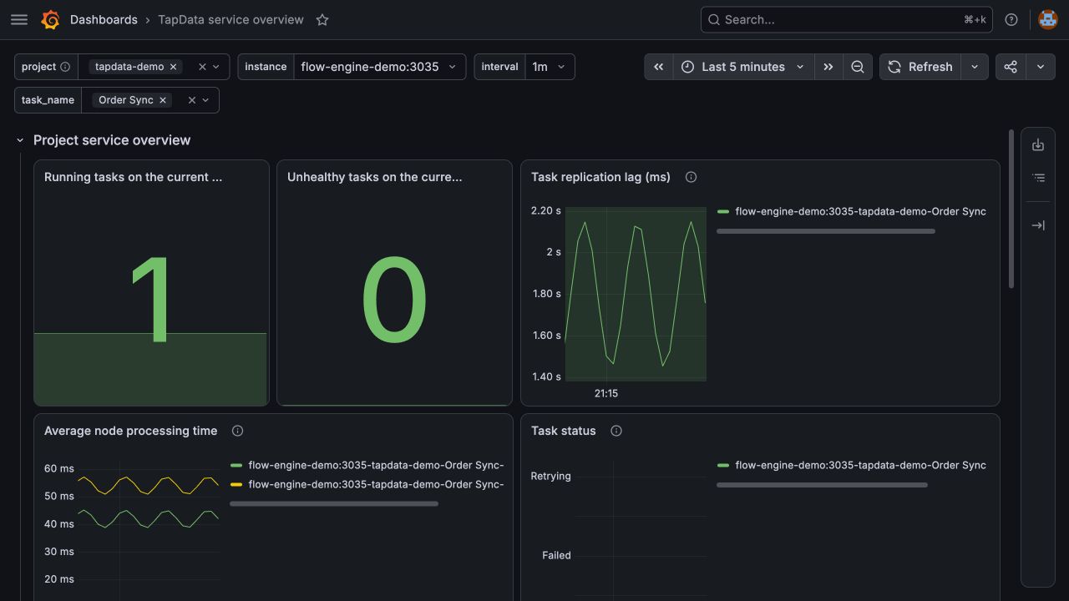Screen dimensions: 1069x601
Task: Click the 21:15 time axis label
Action: click(x=606, y=393)
